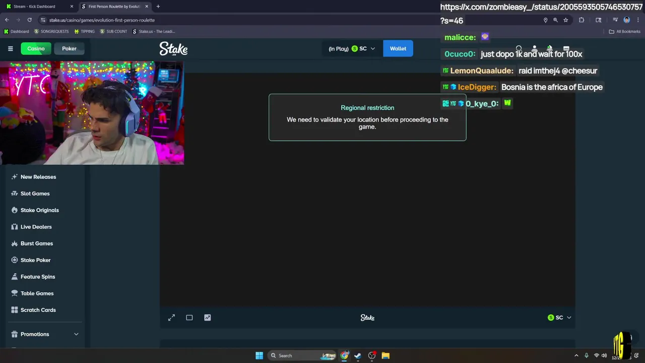Click the Stake Poker chip icon
Viewport: 645px width, 363px height.
click(x=15, y=260)
